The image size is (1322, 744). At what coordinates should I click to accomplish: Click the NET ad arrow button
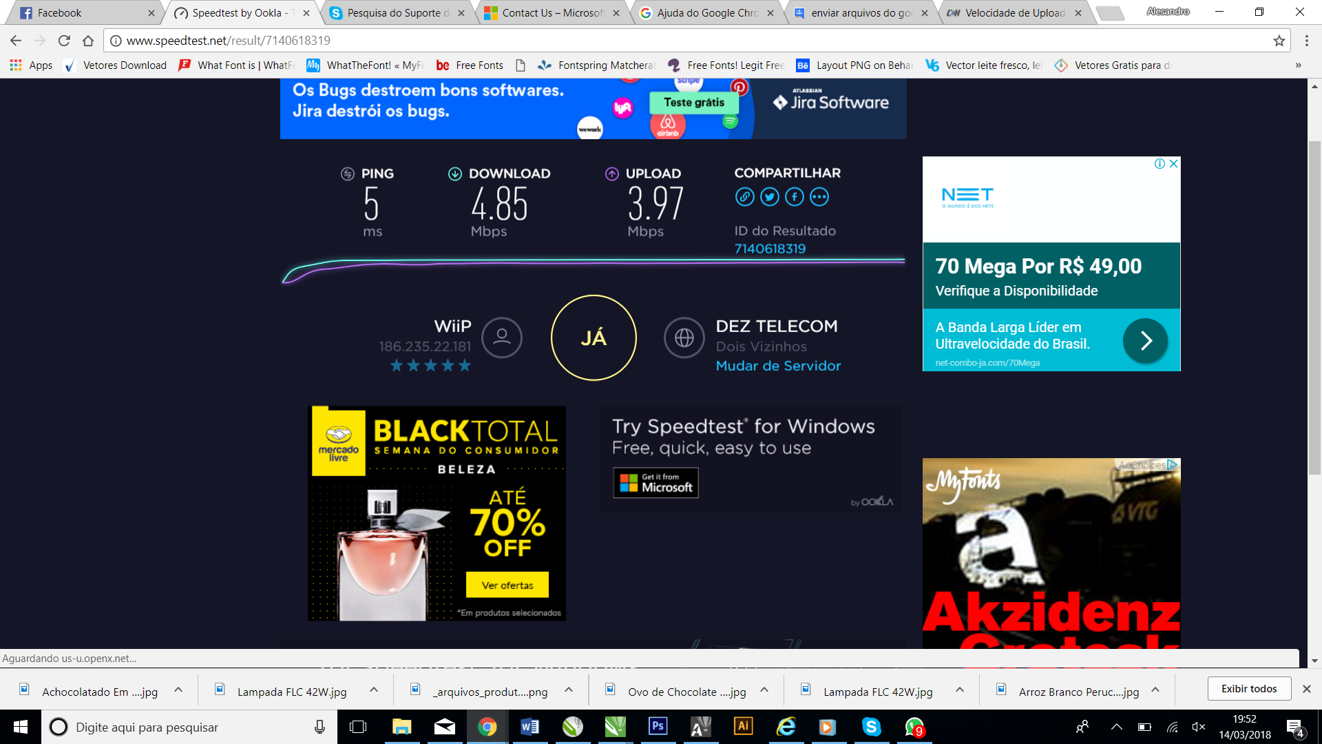pos(1145,340)
